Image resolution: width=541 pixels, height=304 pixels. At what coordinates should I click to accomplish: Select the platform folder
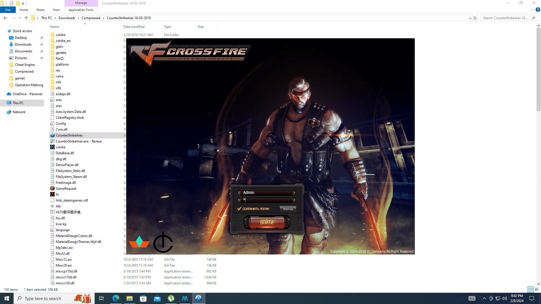62,64
